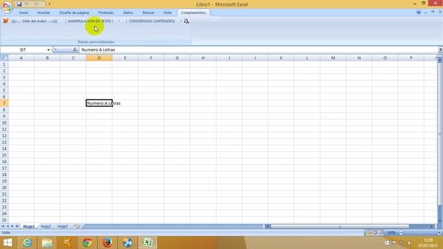Open the CONVERSION CANTIDADES menu
Screen dimensions: 443x249
[x=151, y=21]
